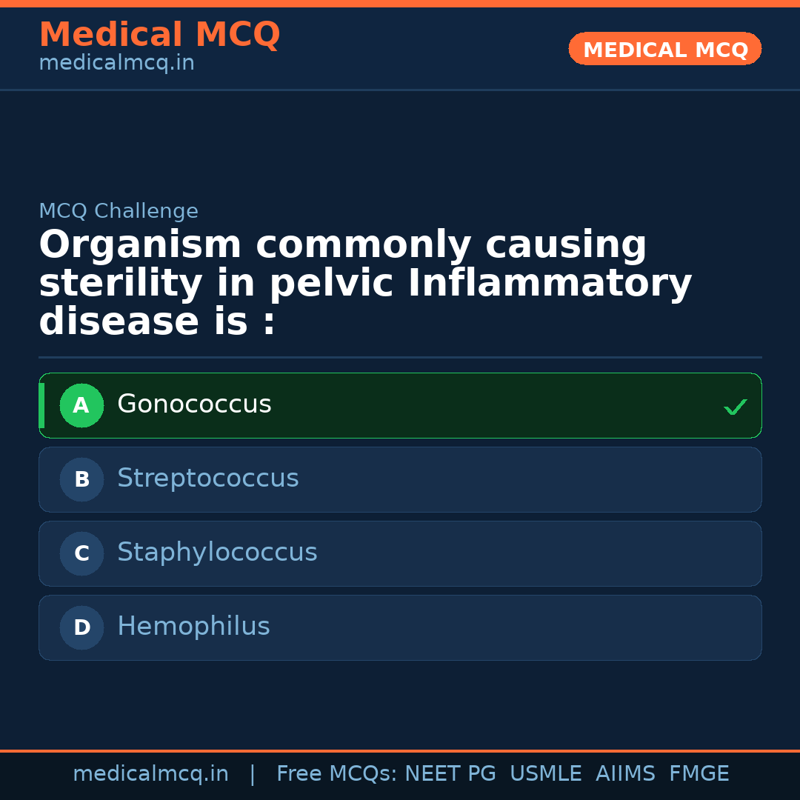
Task: Click the MCQ Challenge label
Action: pyautogui.click(x=119, y=211)
